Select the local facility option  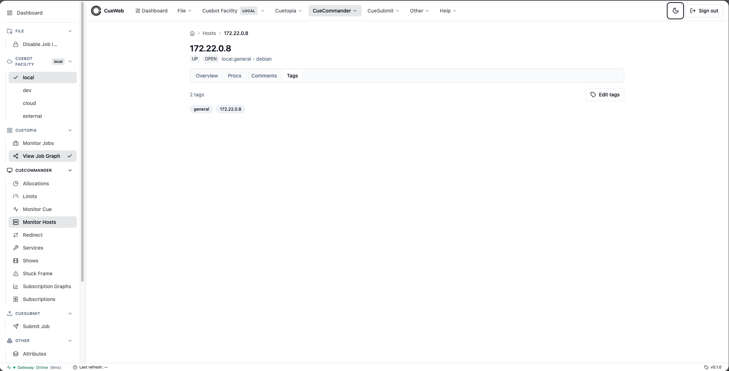coord(43,77)
